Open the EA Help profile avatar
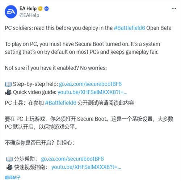The width and height of the screenshot is (181, 181). click(11, 12)
